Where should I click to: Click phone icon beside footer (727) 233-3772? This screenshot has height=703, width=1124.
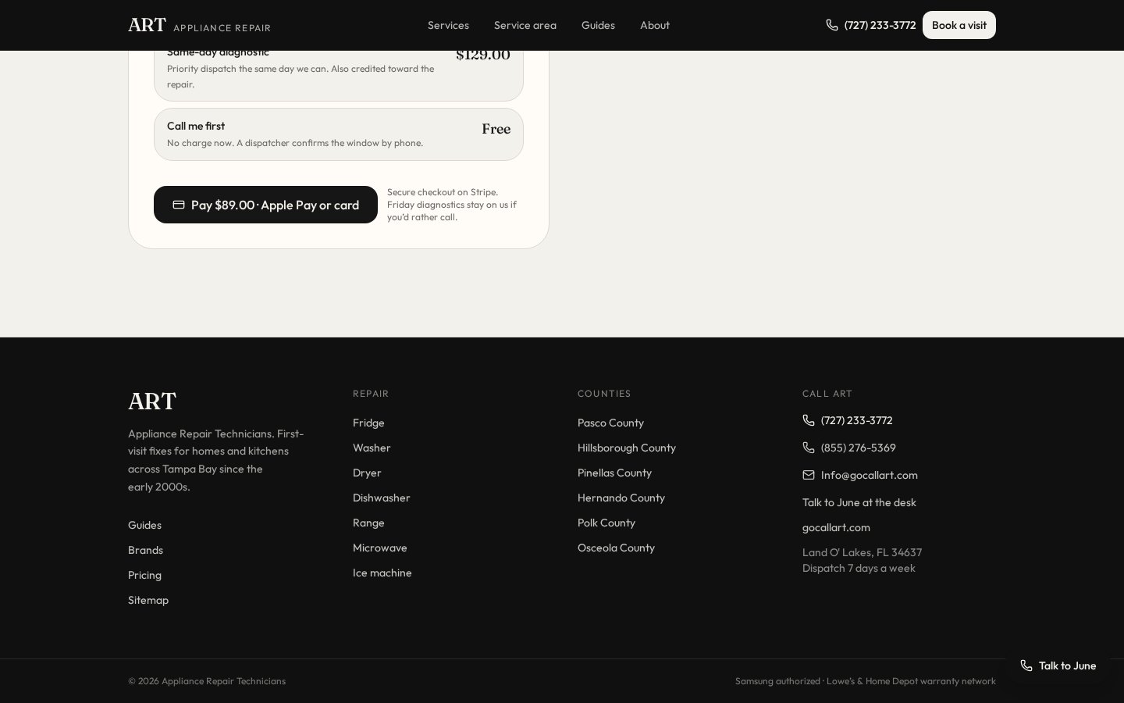[x=809, y=420]
